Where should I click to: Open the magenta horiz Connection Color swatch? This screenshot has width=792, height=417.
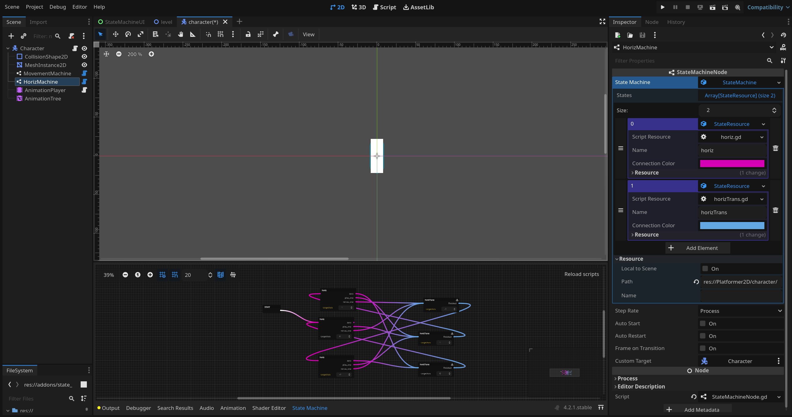(732, 163)
